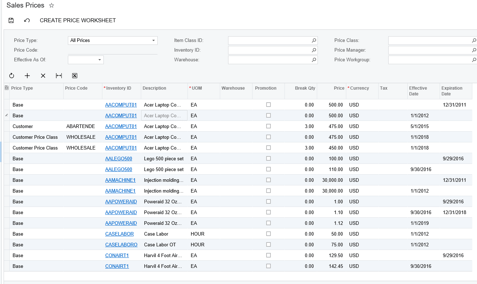Sort by Expiration Date column header
Screen dimensions: 477x284
[x=456, y=91]
